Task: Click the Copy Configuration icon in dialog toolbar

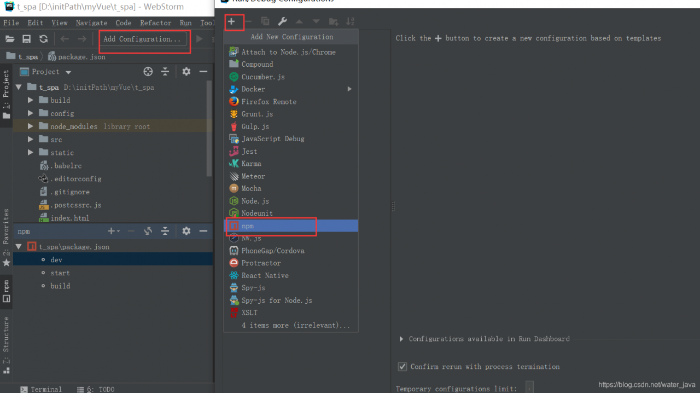Action: click(x=265, y=21)
